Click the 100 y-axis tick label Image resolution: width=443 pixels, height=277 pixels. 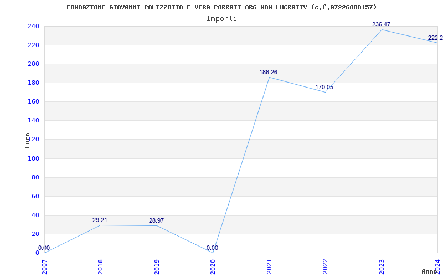pyautogui.click(x=33, y=158)
